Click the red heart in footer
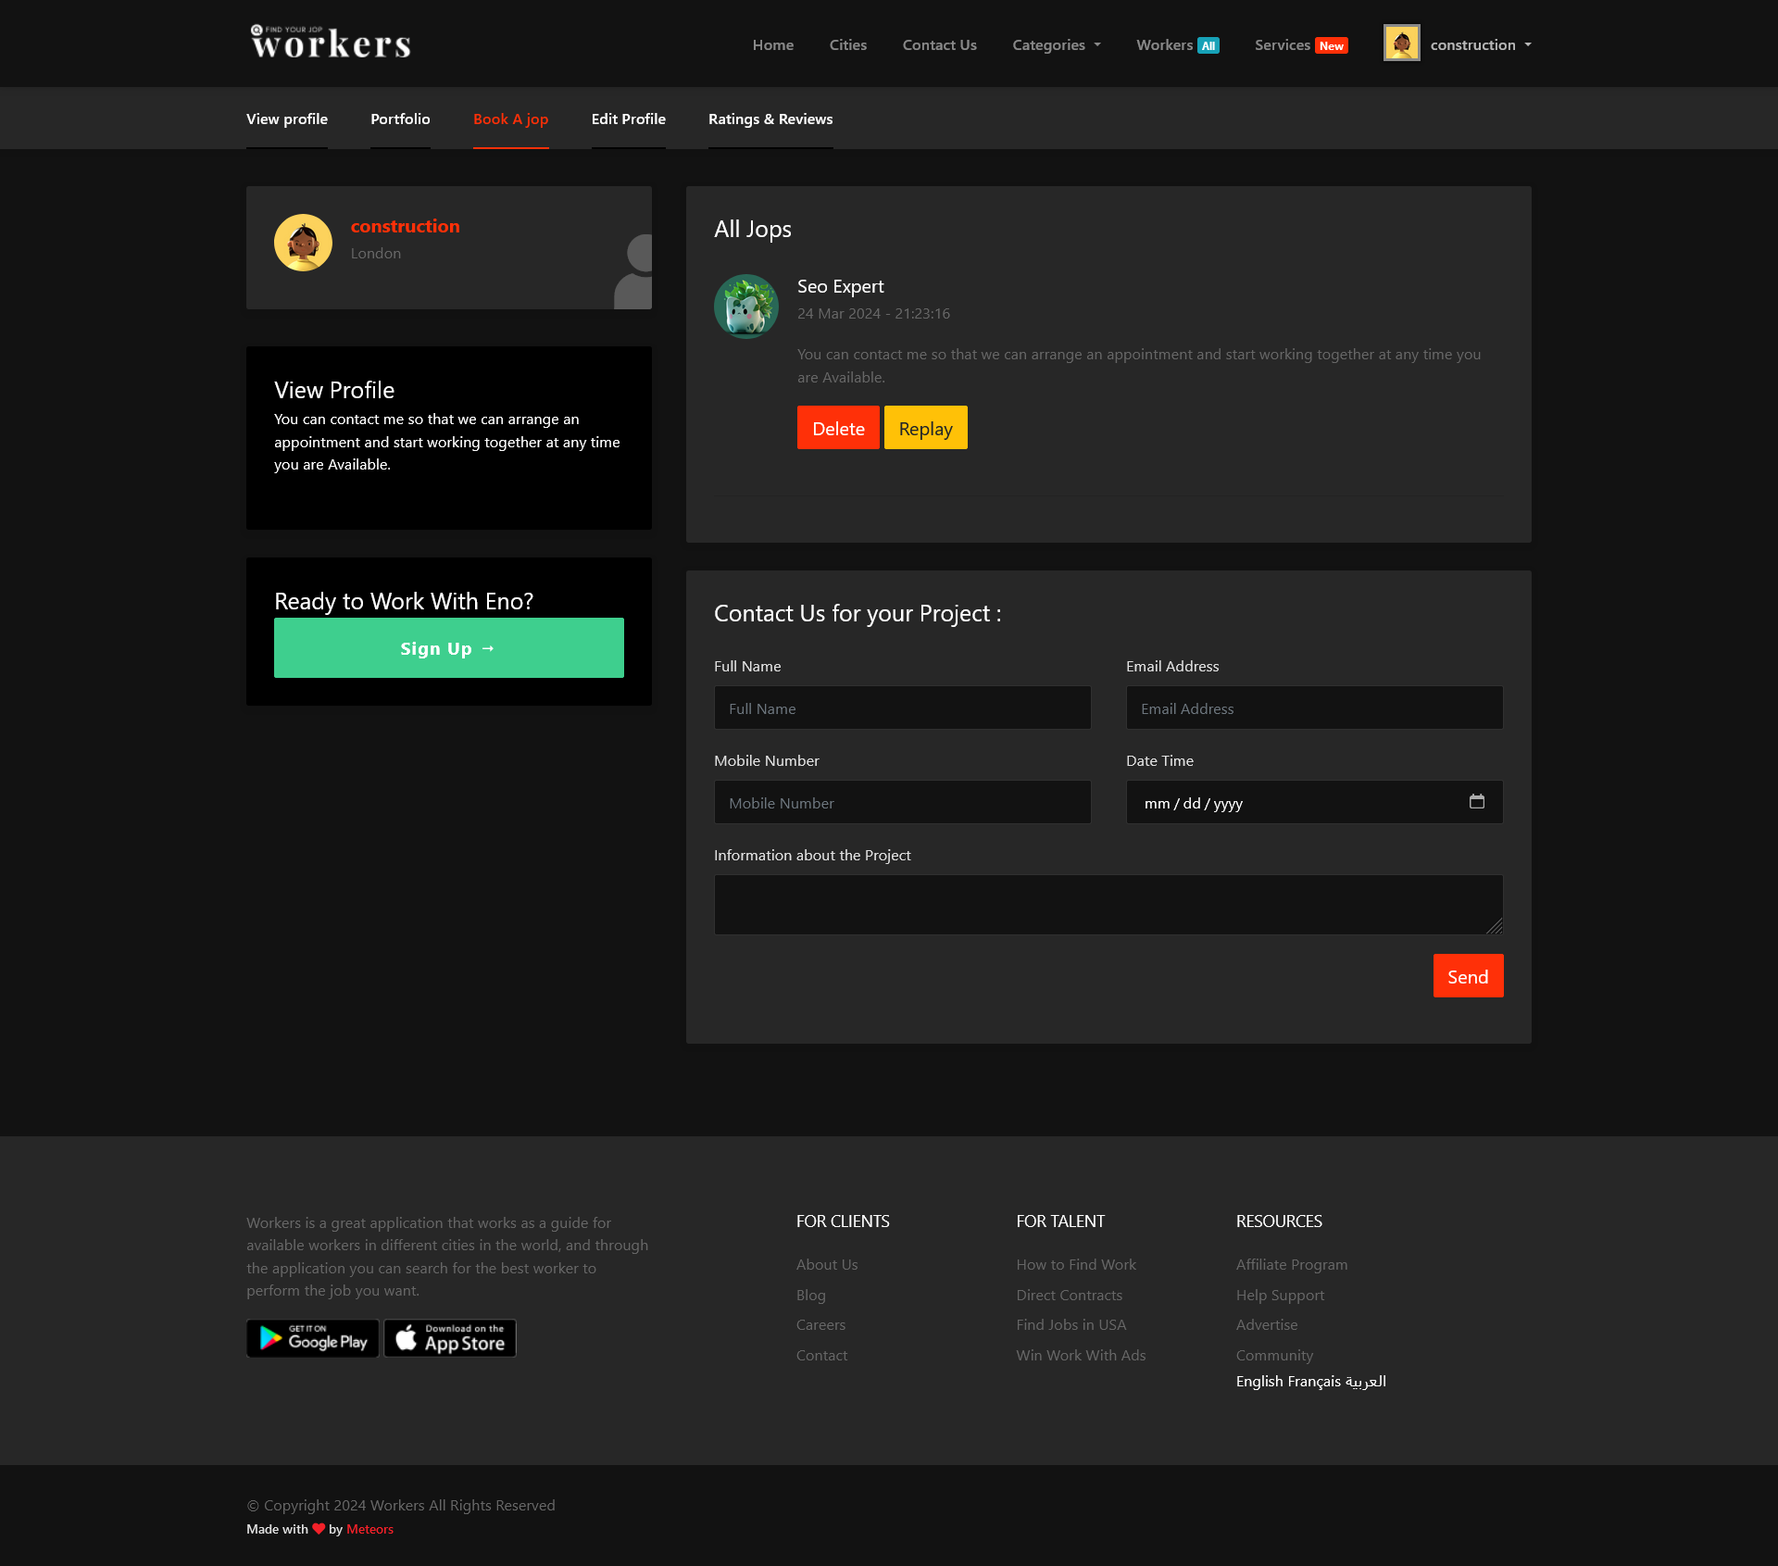The width and height of the screenshot is (1778, 1566). [x=319, y=1529]
